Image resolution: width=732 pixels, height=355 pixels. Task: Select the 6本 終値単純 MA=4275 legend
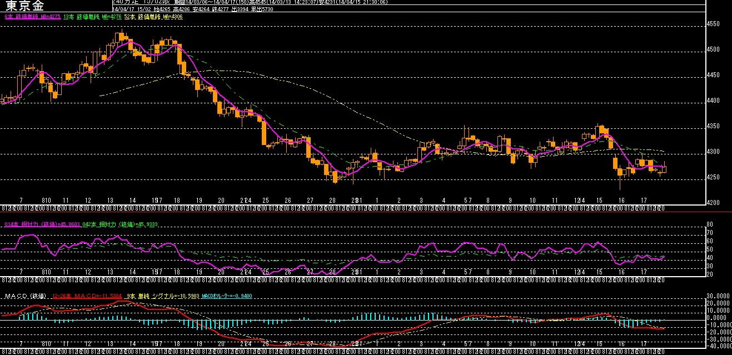pyautogui.click(x=32, y=17)
